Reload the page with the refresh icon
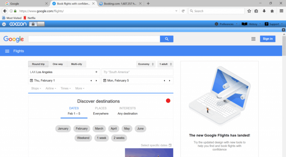 pyautogui.click(x=183, y=11)
